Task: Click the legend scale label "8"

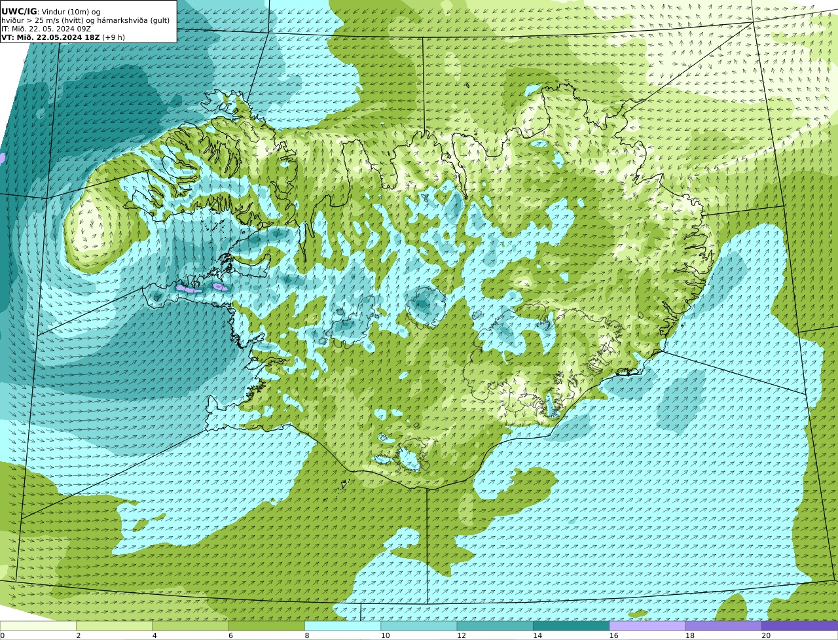Action: coord(307,635)
